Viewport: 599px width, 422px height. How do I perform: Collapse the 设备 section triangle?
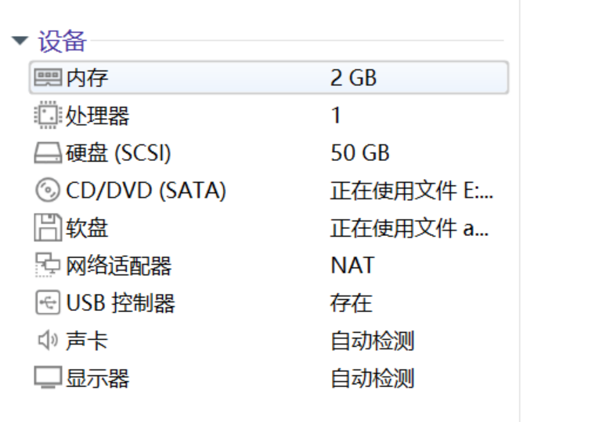pyautogui.click(x=20, y=41)
